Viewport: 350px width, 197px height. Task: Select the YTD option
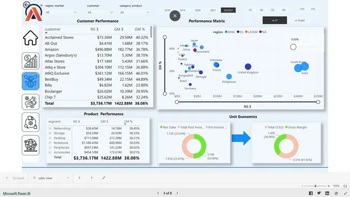(x=302, y=9)
